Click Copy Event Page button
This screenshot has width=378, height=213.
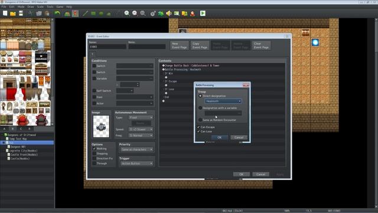pos(200,46)
